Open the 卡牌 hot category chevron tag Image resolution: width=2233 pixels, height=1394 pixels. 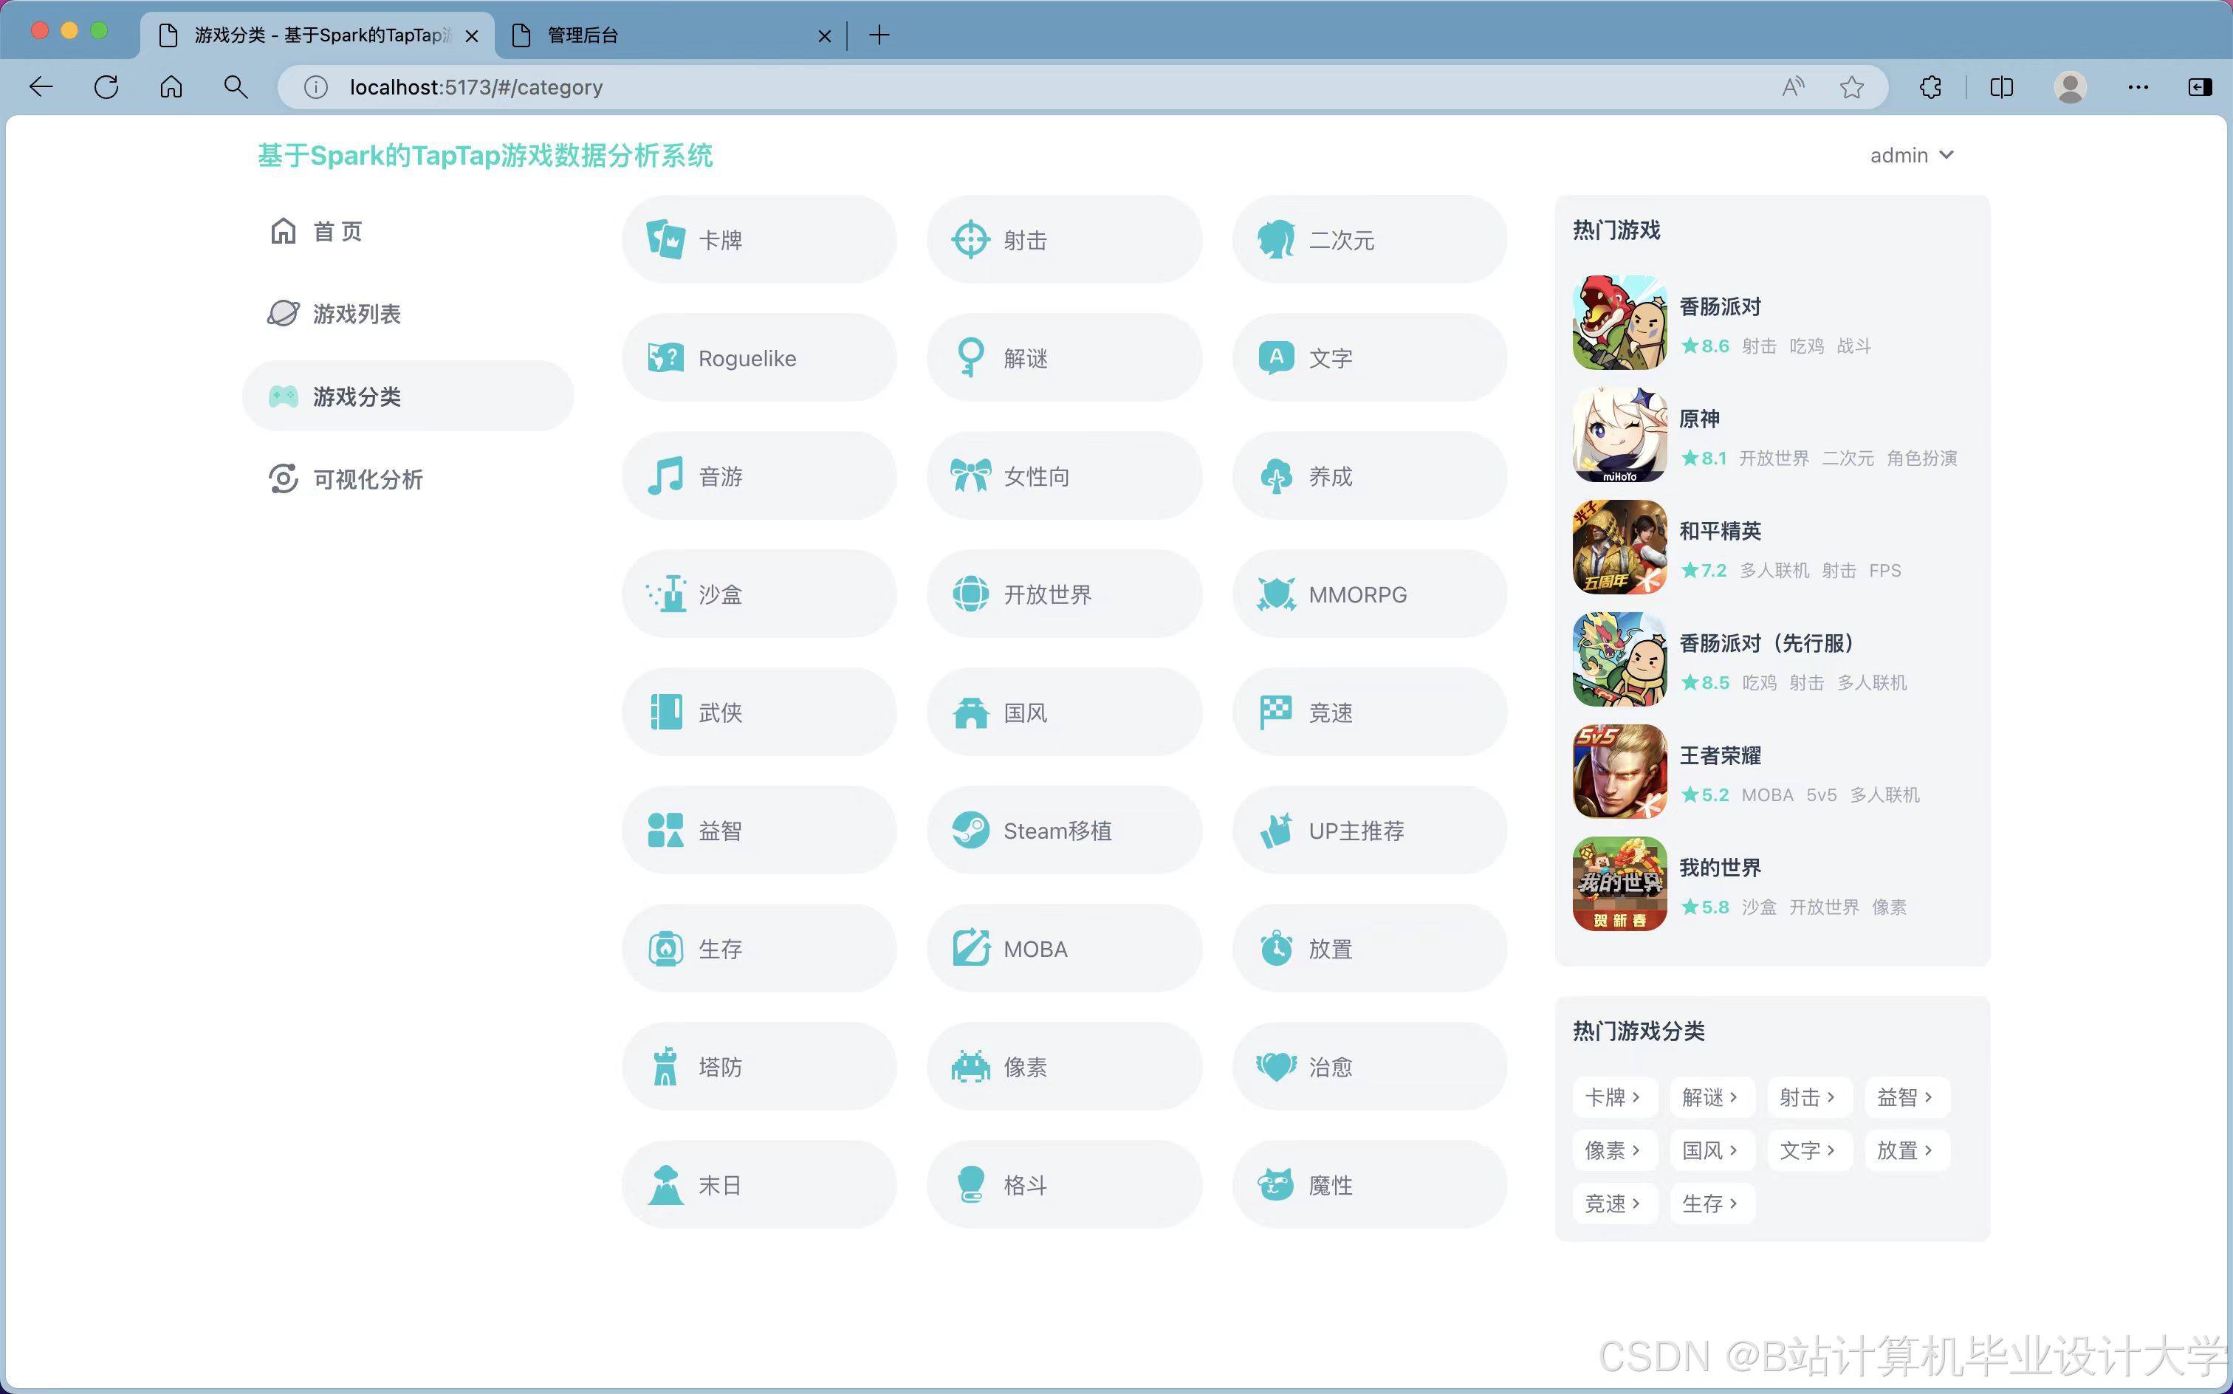pyautogui.click(x=1613, y=1097)
